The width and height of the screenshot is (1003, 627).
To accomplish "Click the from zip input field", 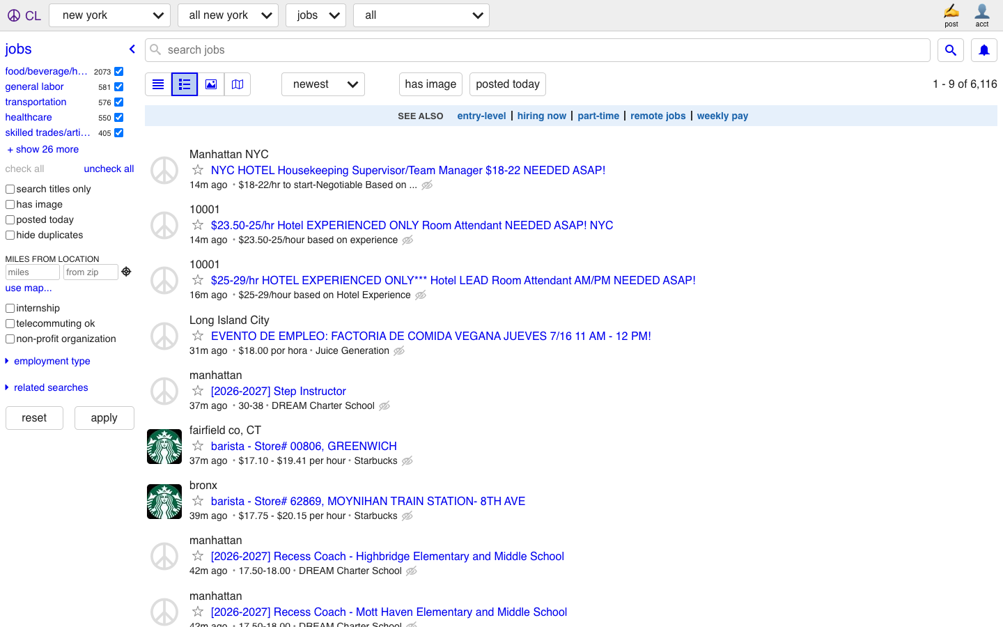I will coord(91,272).
